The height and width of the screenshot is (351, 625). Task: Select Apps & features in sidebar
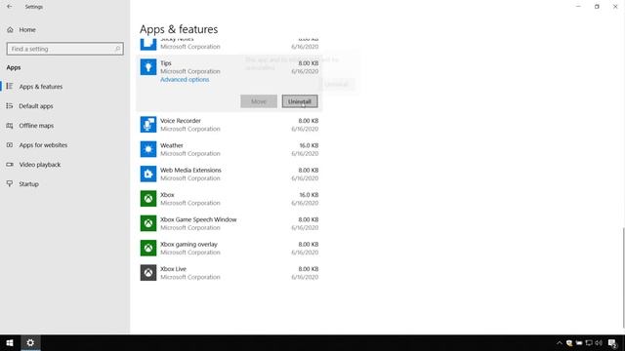click(41, 87)
